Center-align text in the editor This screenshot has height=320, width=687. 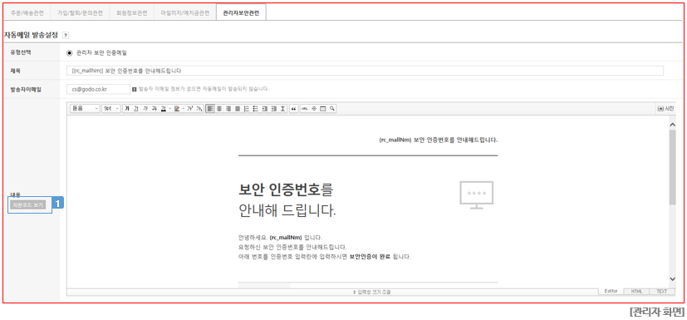pos(219,108)
